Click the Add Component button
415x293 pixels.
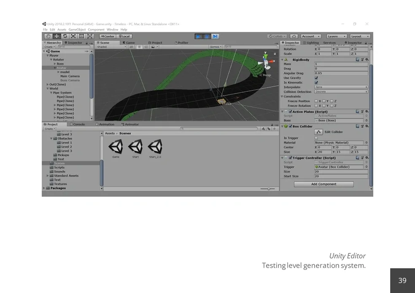click(x=323, y=184)
